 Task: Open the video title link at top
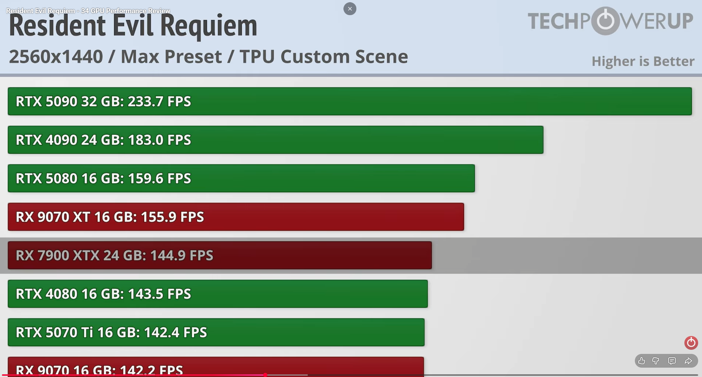[88, 11]
